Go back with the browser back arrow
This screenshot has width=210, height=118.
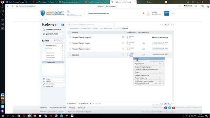coord(8,6)
